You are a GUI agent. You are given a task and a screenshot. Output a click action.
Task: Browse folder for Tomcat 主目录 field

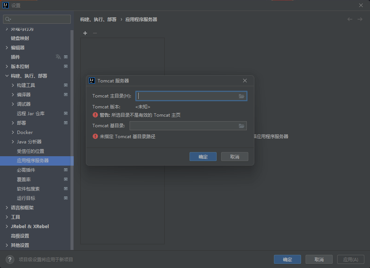tap(242, 96)
